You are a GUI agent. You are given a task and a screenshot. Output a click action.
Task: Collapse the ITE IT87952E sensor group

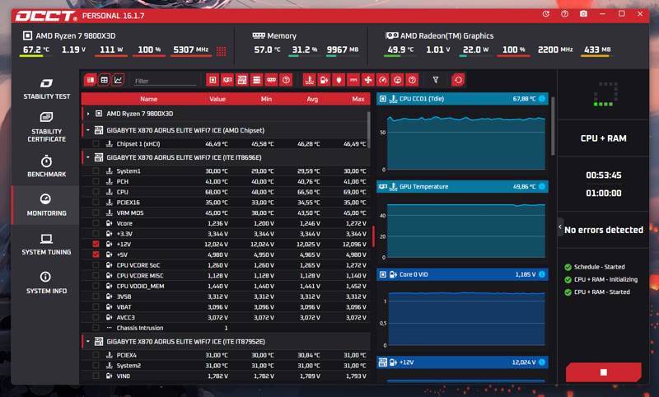coord(88,342)
